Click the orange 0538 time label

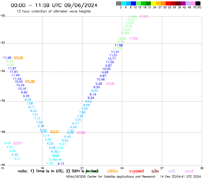pyautogui.click(x=30, y=82)
